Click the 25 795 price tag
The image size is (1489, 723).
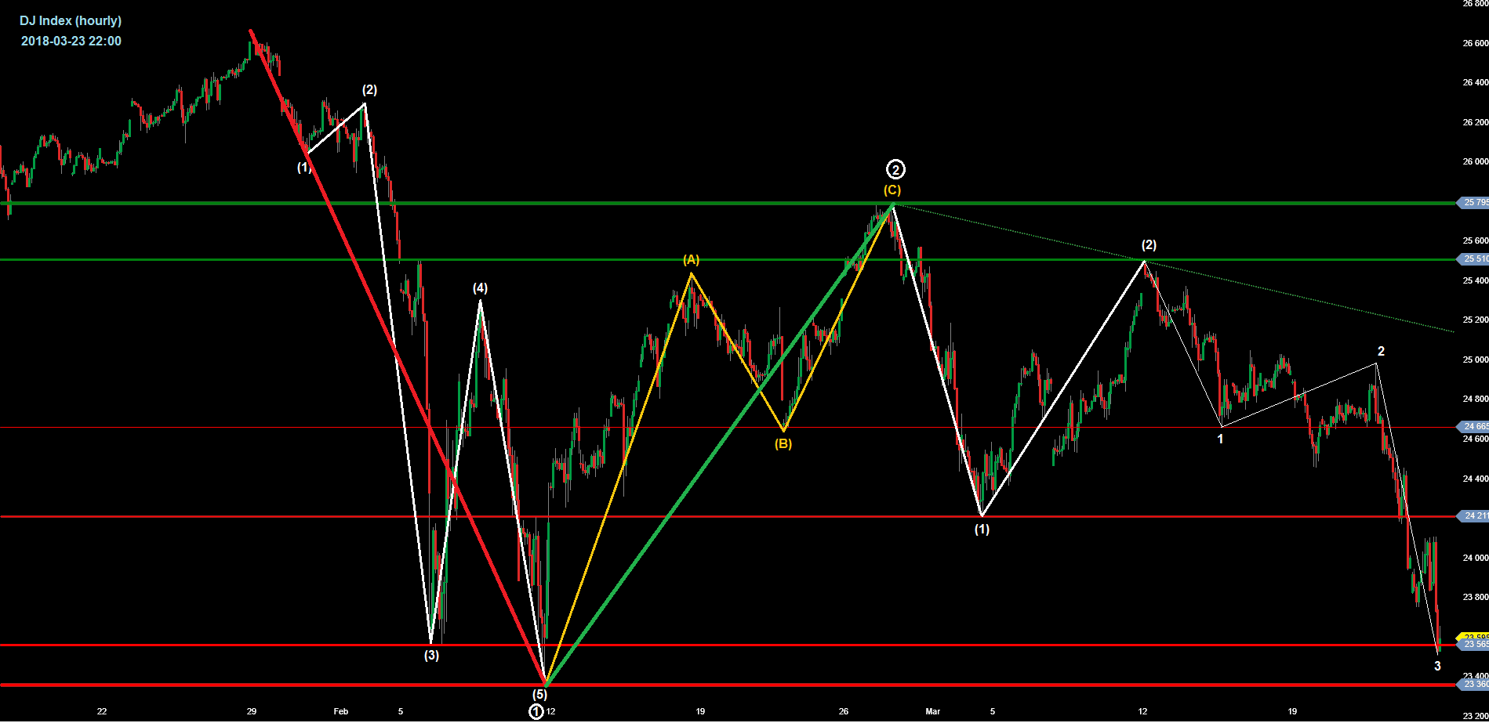point(1474,203)
